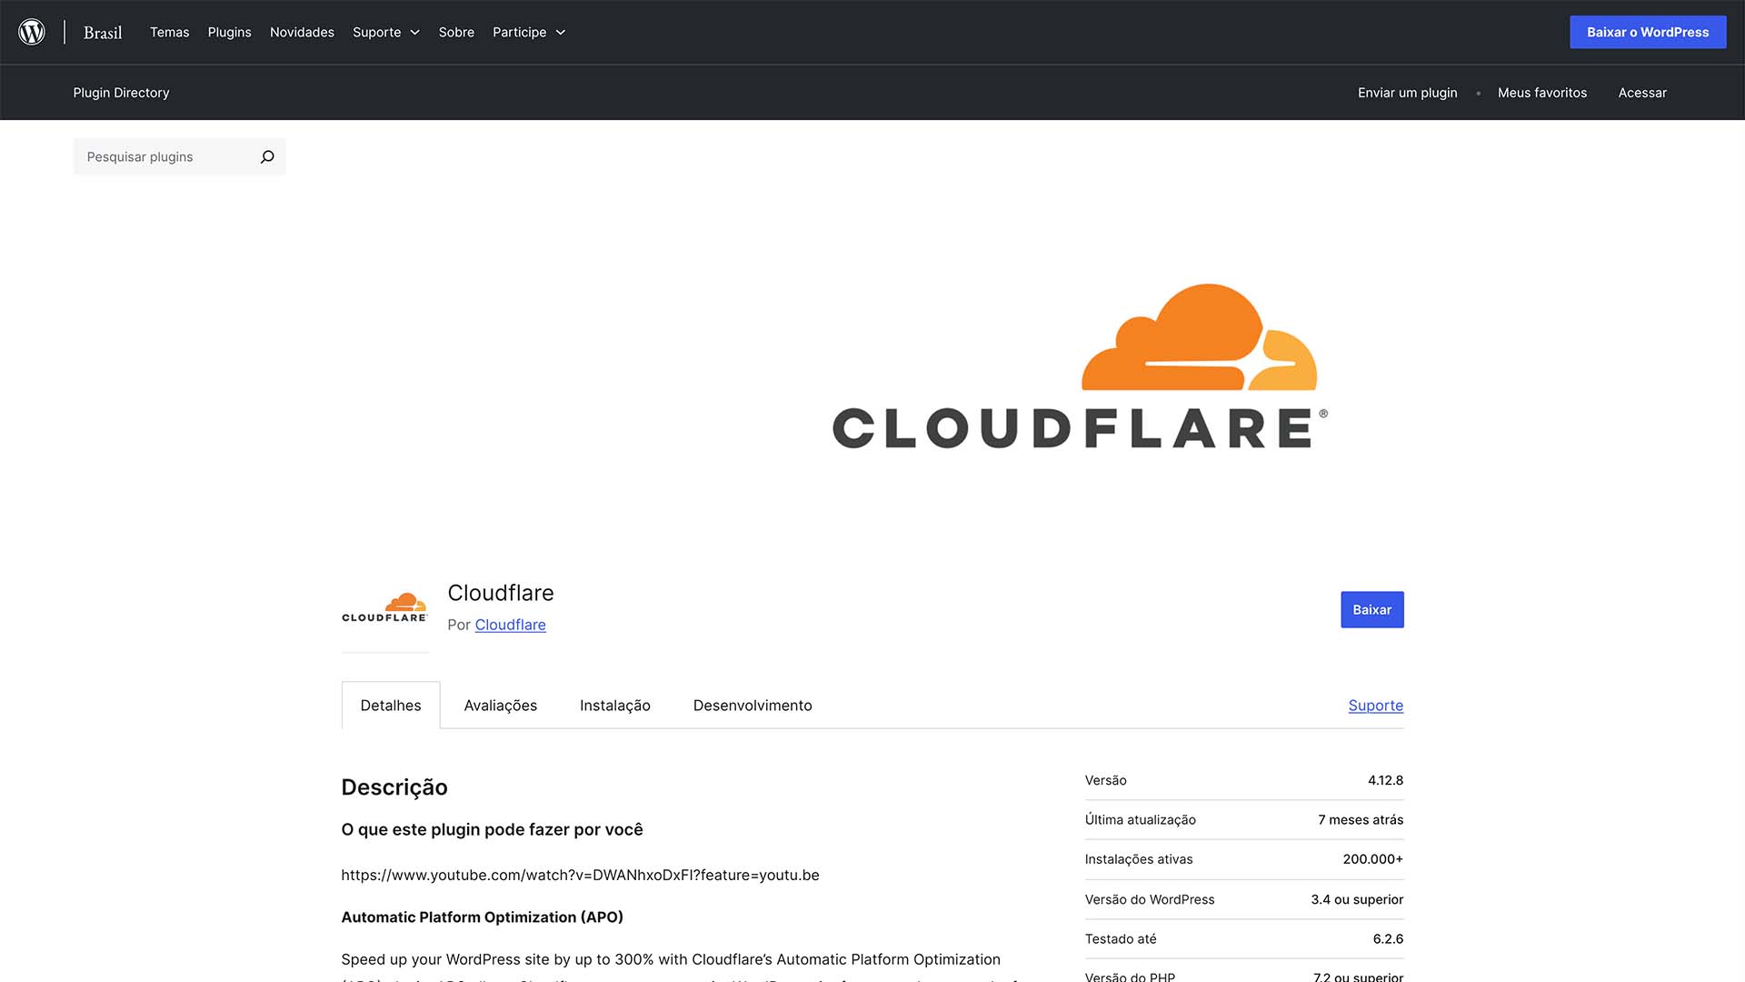Go to Plugin Directory
The width and height of the screenshot is (1745, 982).
121,93
